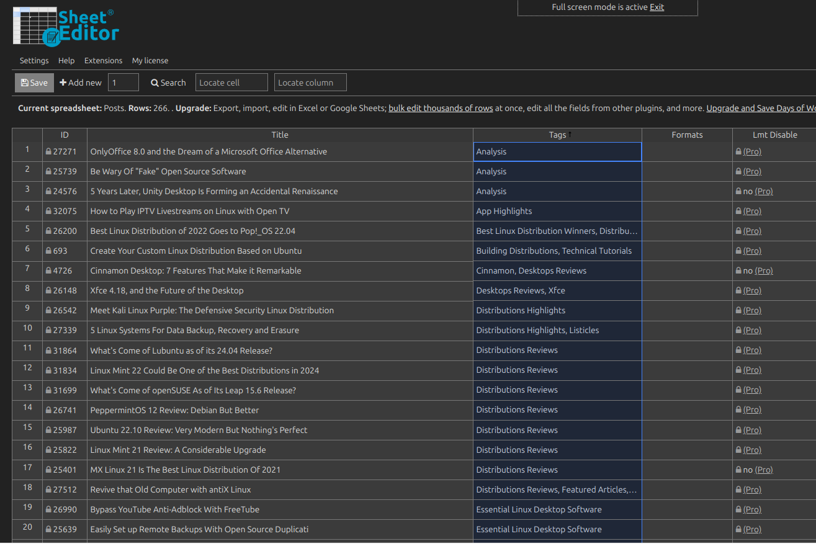The image size is (816, 544).
Task: Click the lock icon beside ID 693
Action: point(48,251)
